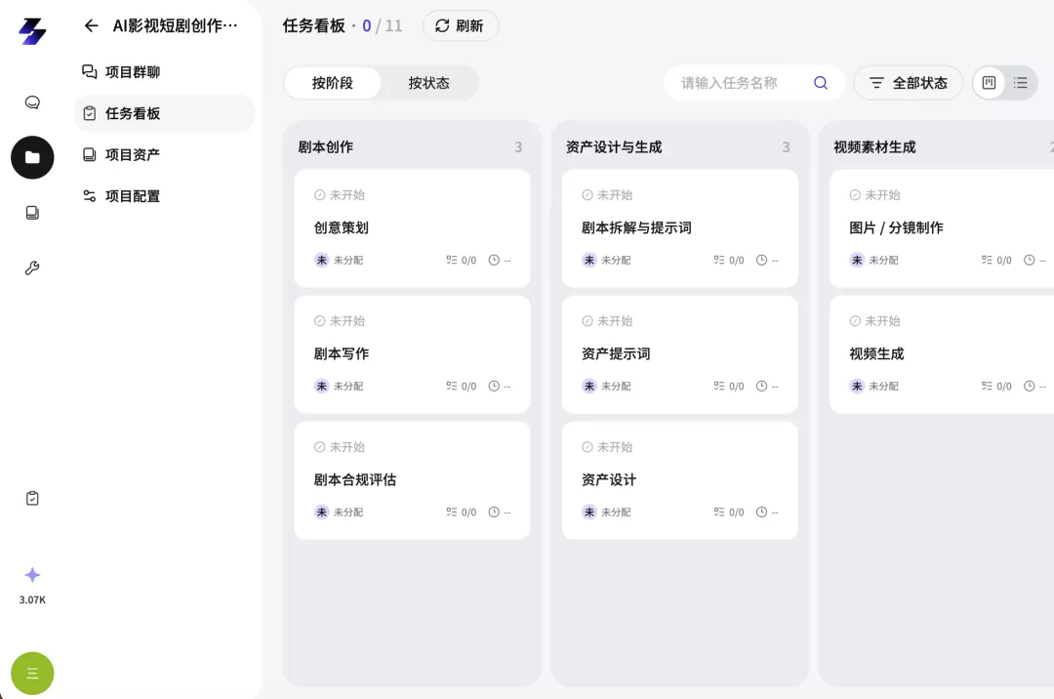This screenshot has width=1054, height=699.
Task: Open the book library icon in left rail
Action: 32,213
